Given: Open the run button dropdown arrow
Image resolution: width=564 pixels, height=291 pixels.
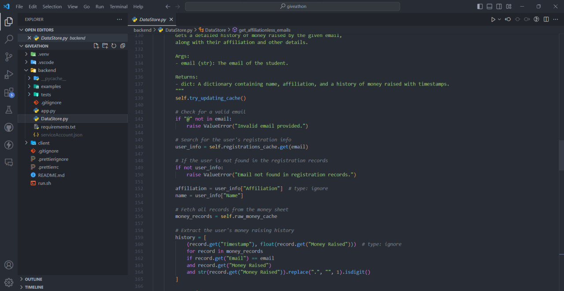Looking at the screenshot, I should tap(499, 19).
